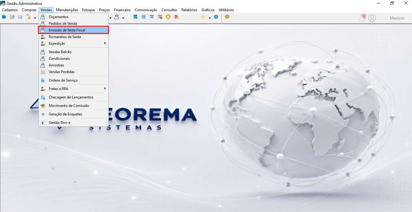The image size is (412, 212).
Task: Click the red building search icon
Action: coord(176,17)
